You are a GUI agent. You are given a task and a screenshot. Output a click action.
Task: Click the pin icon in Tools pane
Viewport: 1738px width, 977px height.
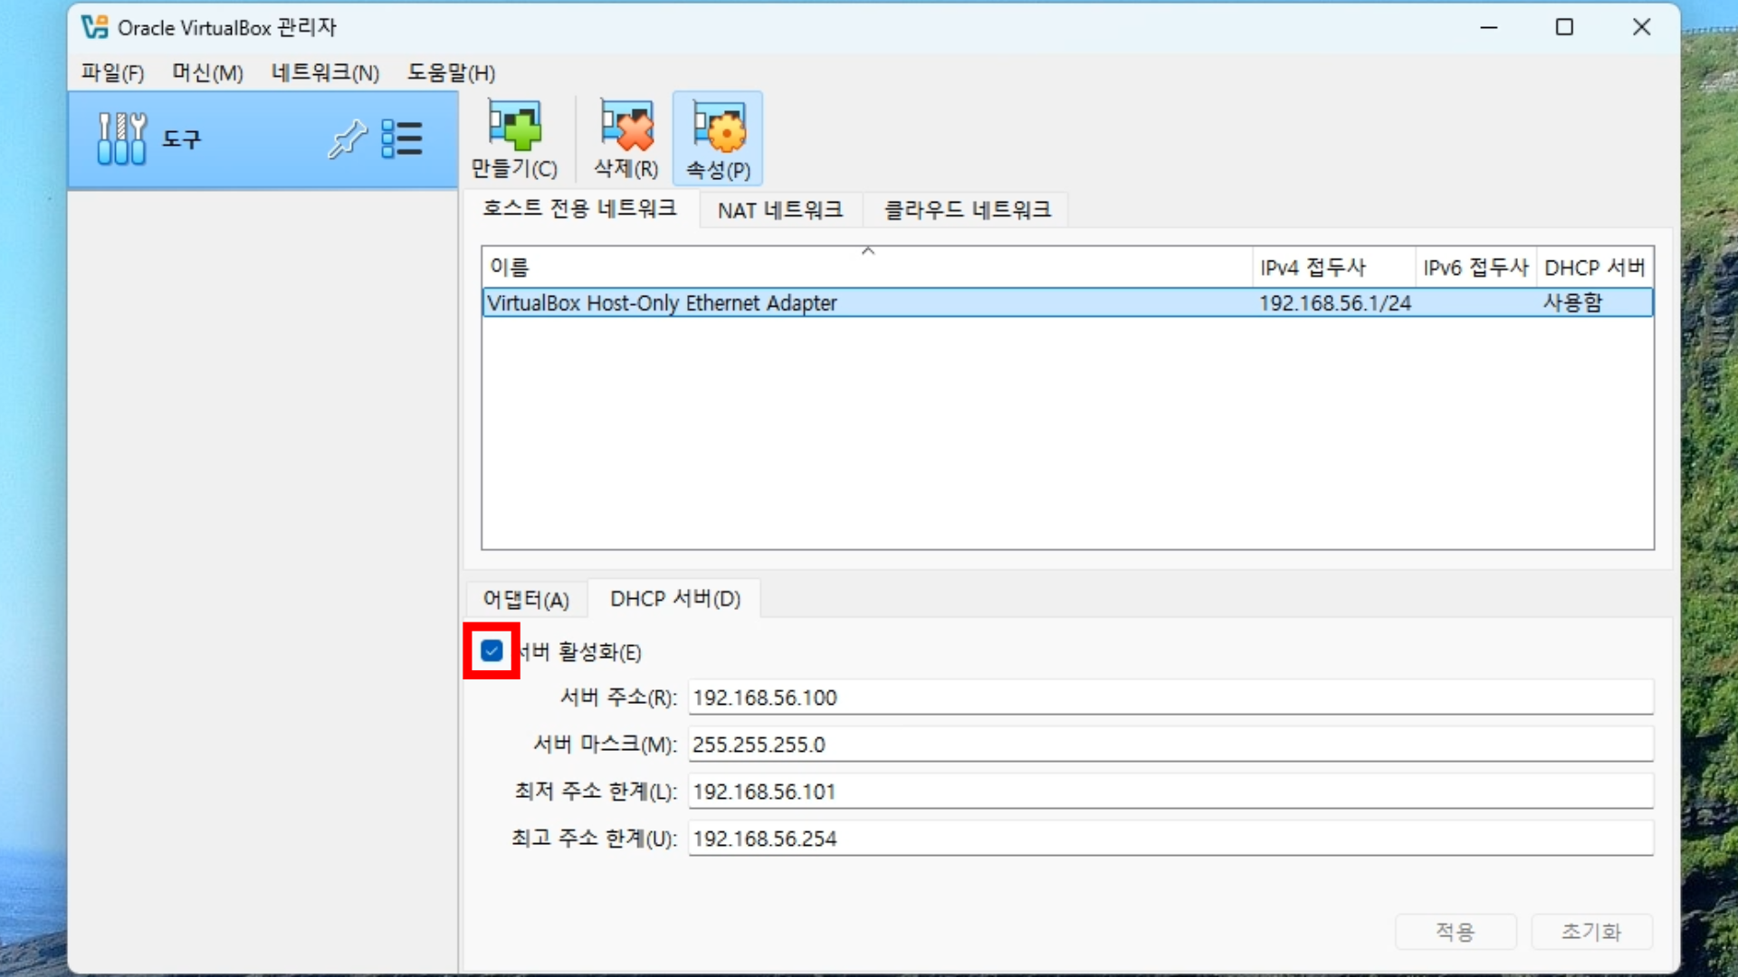click(347, 139)
